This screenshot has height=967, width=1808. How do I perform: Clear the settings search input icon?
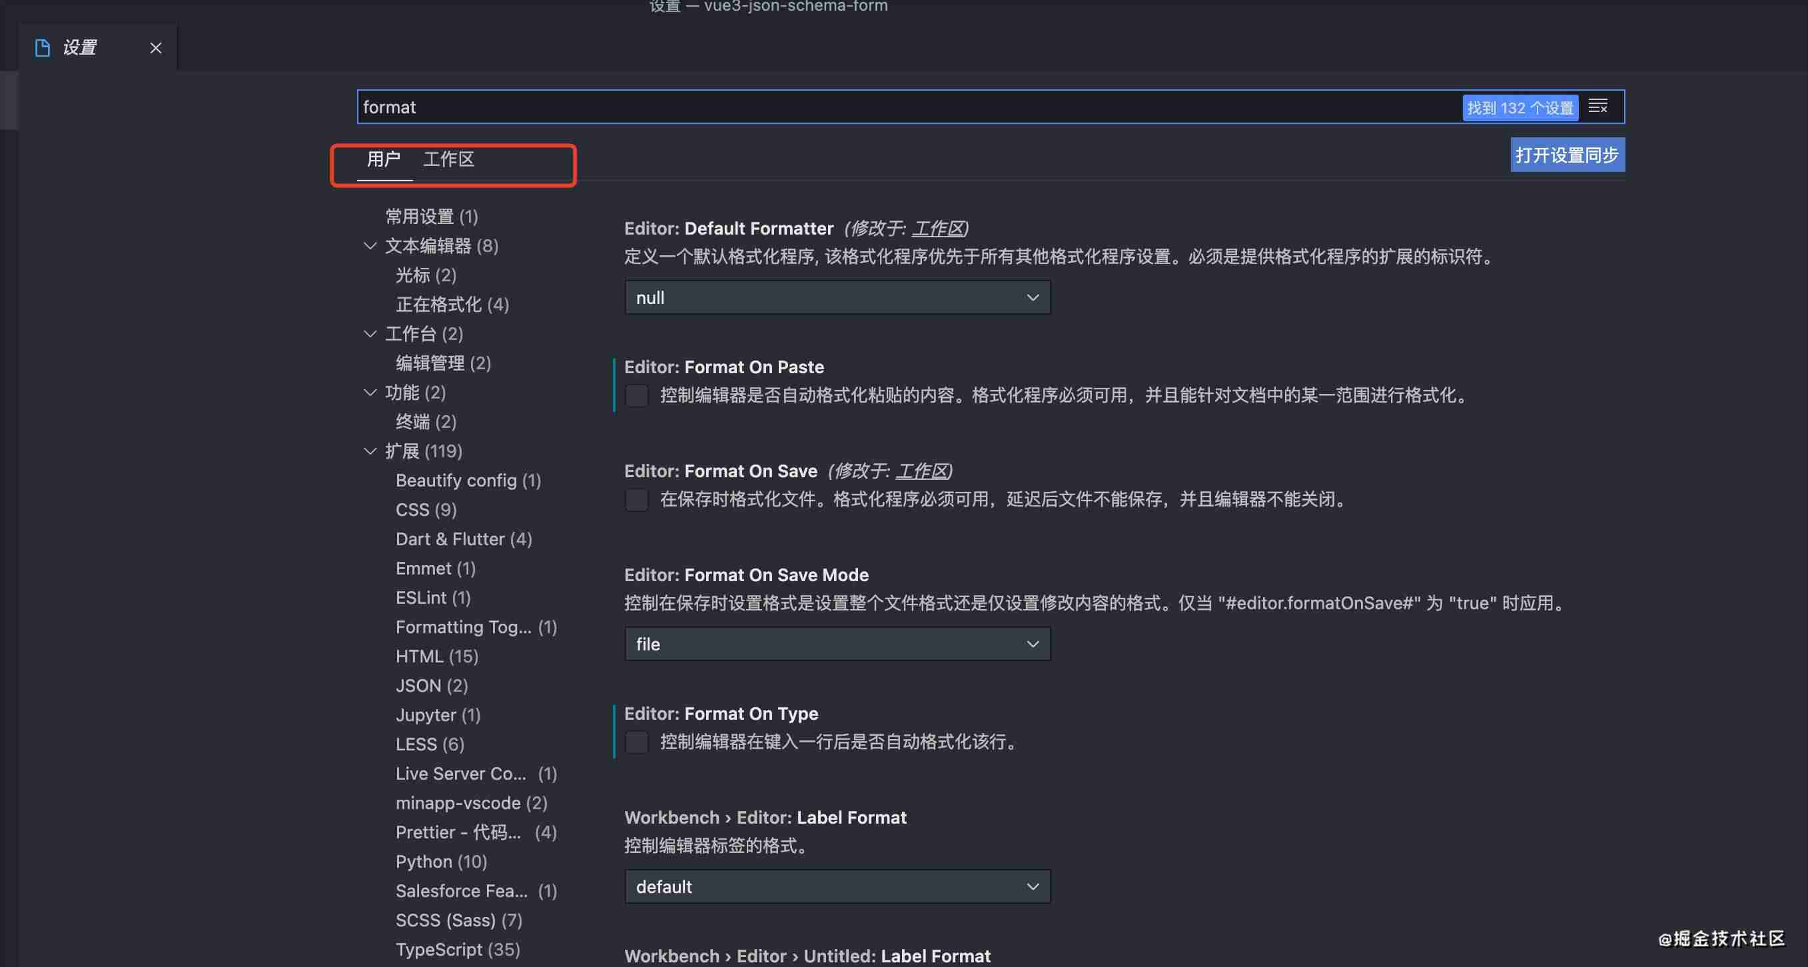(x=1598, y=107)
